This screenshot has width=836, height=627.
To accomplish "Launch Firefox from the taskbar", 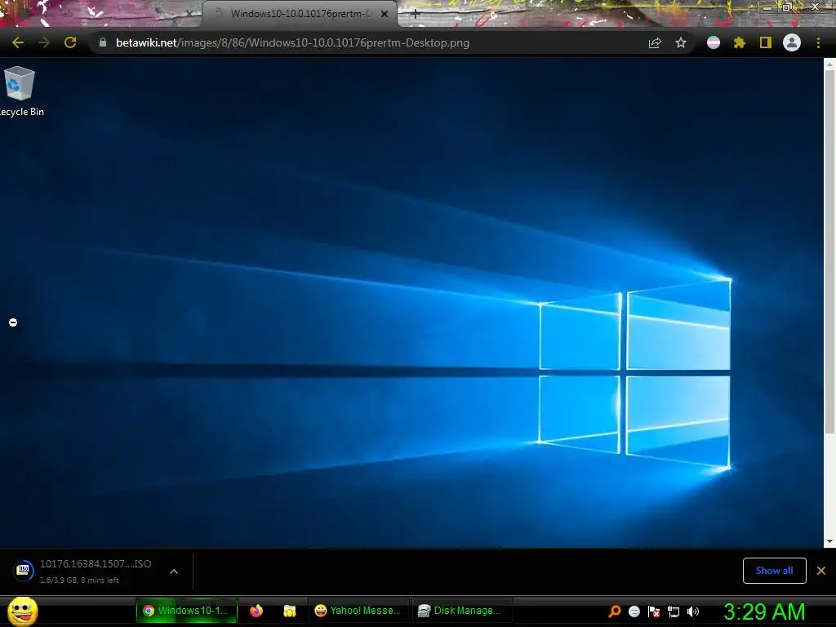I will pos(256,611).
